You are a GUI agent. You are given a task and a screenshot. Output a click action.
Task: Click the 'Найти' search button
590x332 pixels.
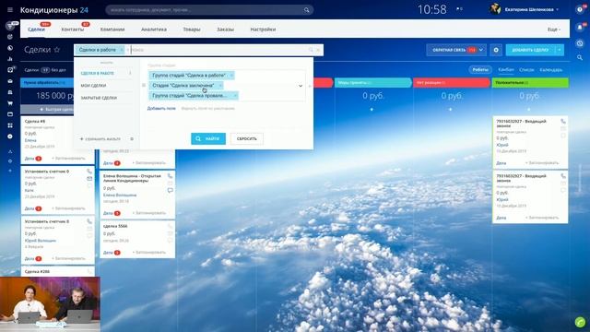(208, 138)
